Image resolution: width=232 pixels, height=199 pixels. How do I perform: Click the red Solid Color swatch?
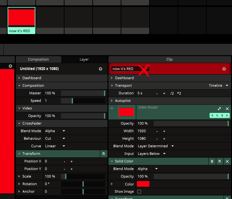click(x=143, y=184)
